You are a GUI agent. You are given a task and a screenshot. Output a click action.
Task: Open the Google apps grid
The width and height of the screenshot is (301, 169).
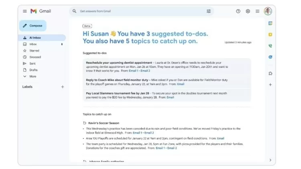257,11
